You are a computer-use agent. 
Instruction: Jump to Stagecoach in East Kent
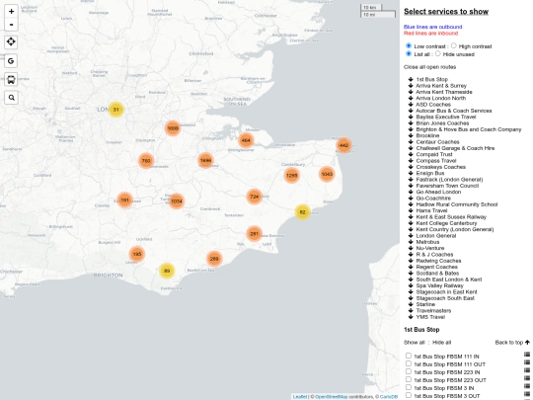tap(447, 291)
